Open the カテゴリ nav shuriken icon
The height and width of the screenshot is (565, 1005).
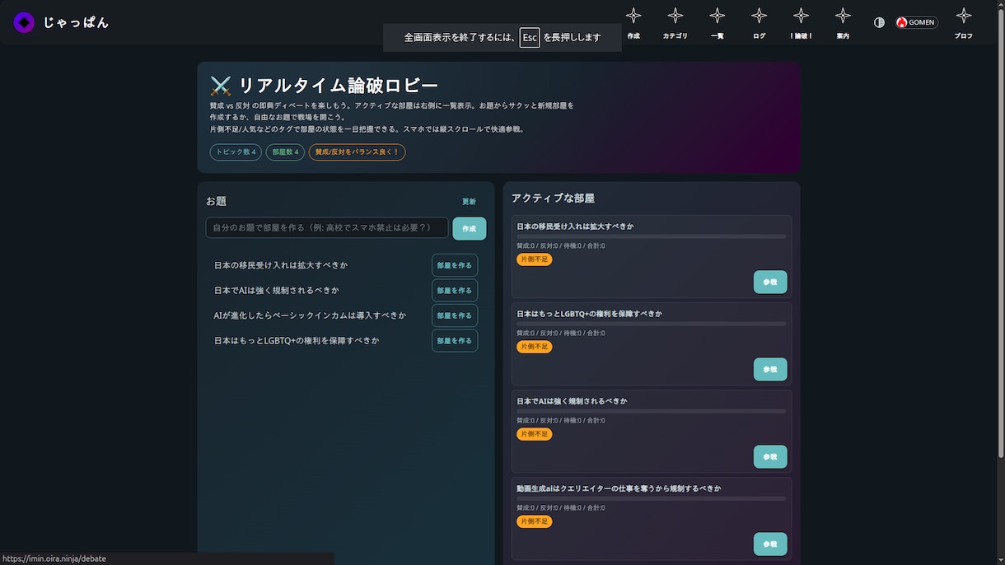[x=675, y=16]
